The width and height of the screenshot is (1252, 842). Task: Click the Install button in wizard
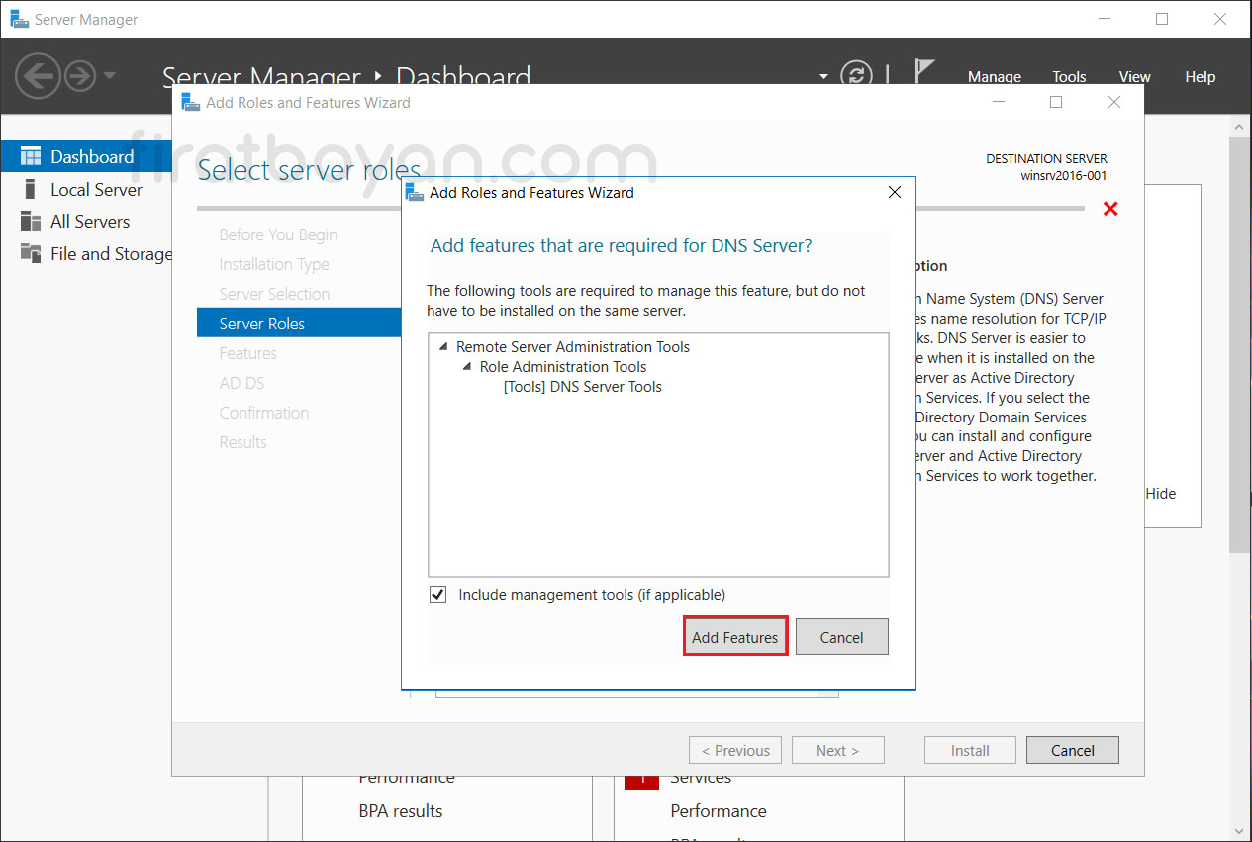970,750
